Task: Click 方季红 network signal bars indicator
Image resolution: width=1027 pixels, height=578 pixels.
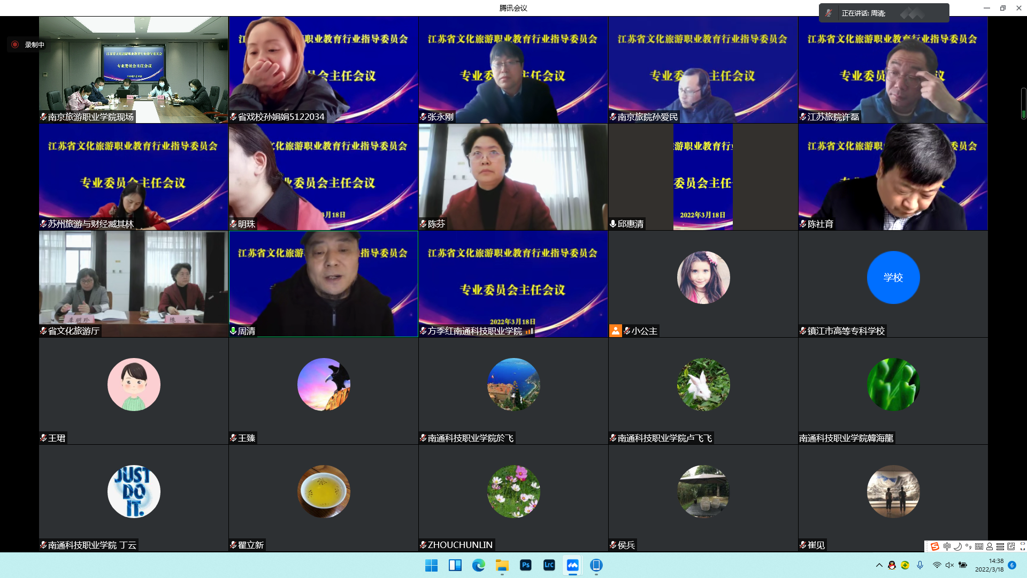Action: coord(528,331)
